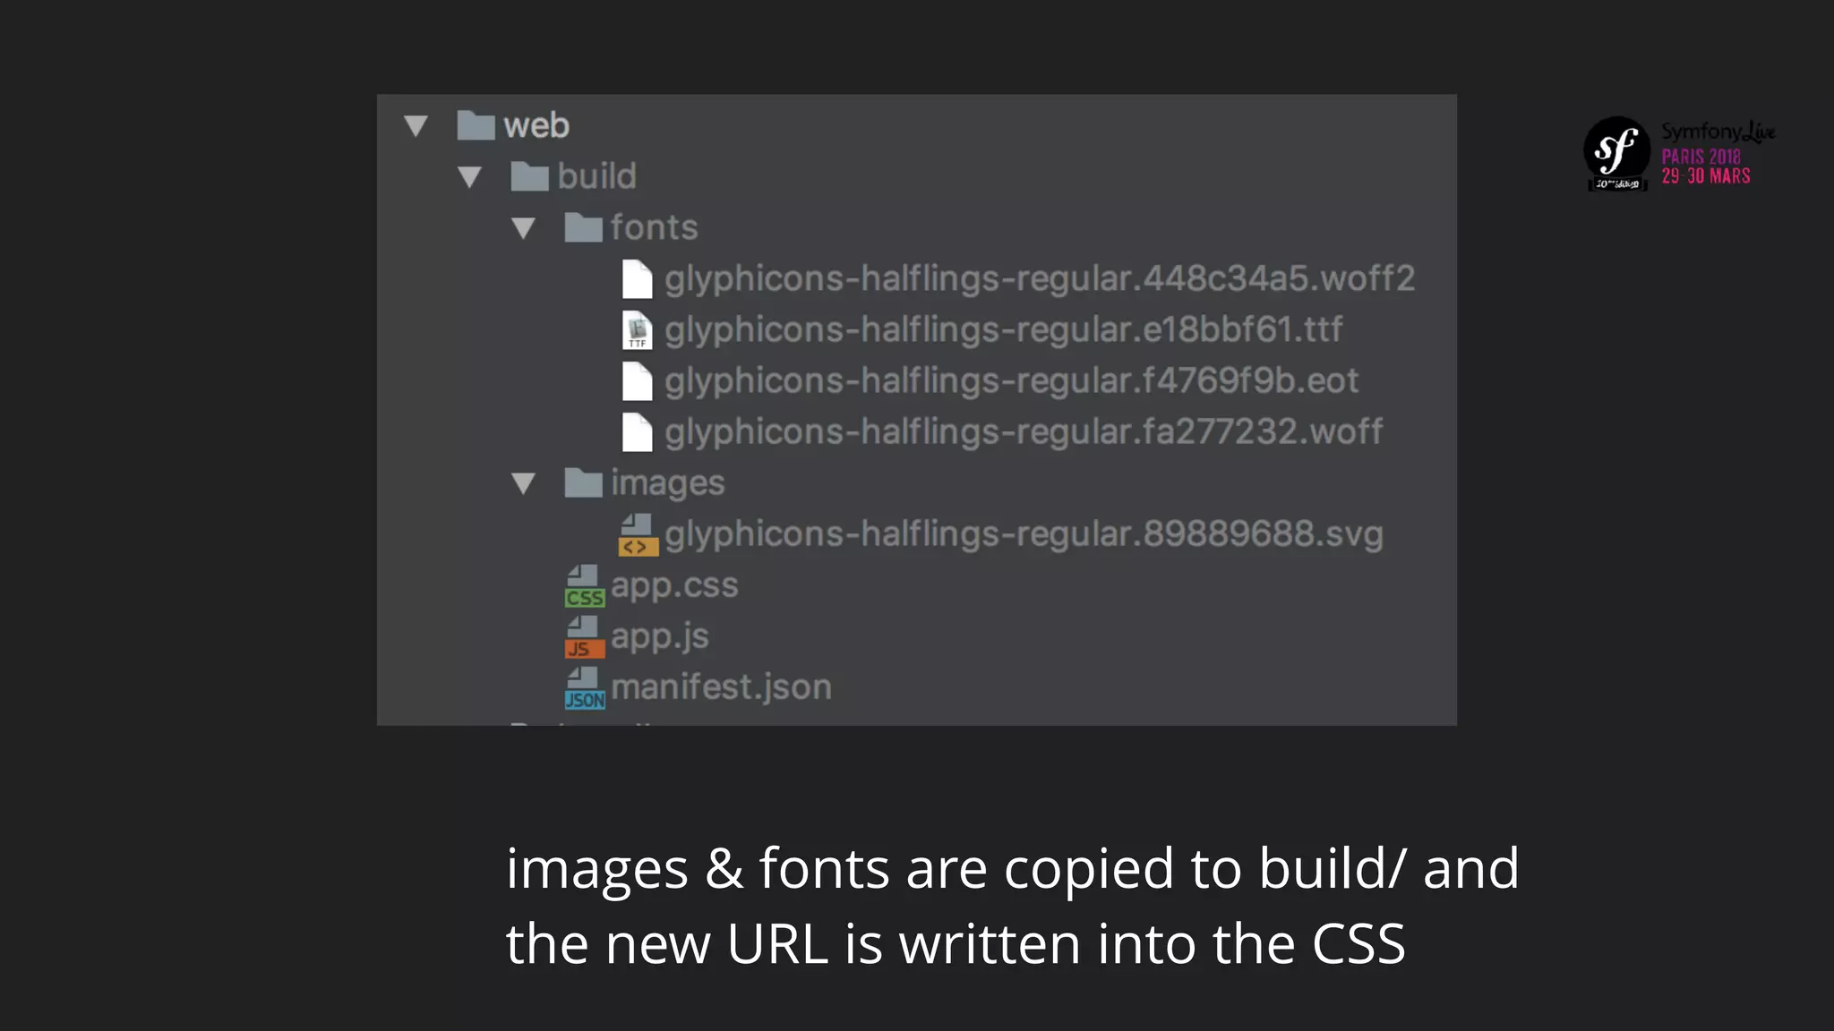Select glyphicons-halflings-regular.448c34a5.woff2
Viewport: 1834px width, 1031px height.
1039,278
